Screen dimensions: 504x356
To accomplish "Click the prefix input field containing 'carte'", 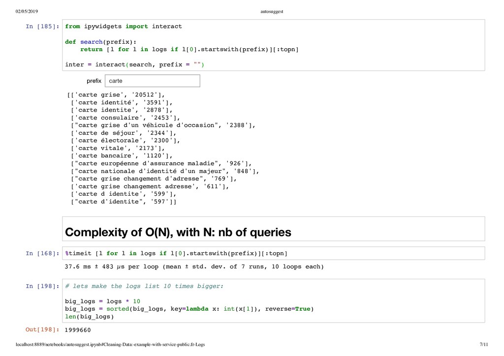I will 153,81.
